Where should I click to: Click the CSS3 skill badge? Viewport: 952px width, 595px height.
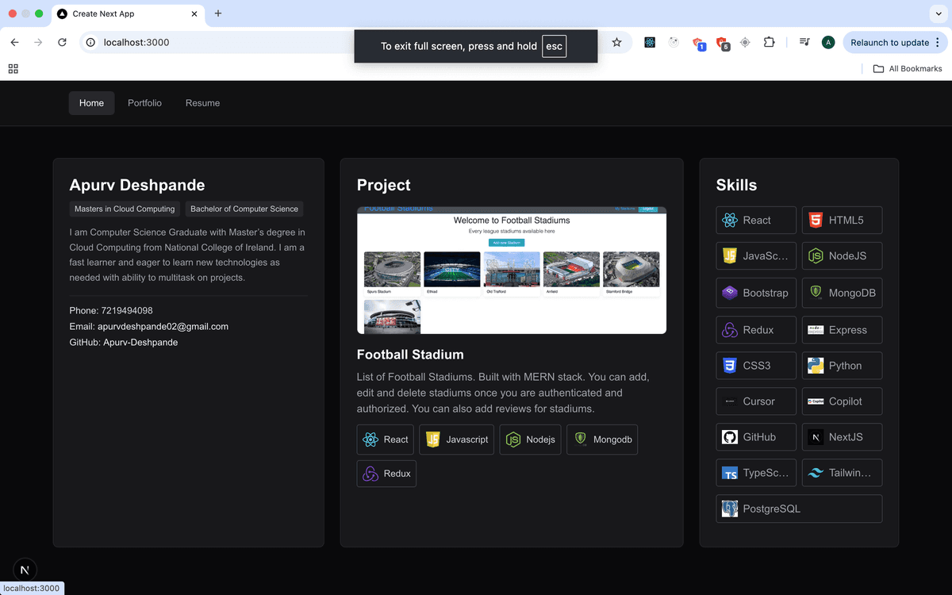756,366
